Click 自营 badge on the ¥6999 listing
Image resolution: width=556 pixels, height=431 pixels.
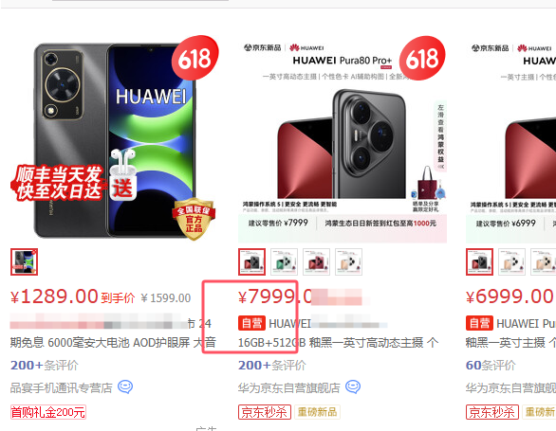pyautogui.click(x=479, y=323)
